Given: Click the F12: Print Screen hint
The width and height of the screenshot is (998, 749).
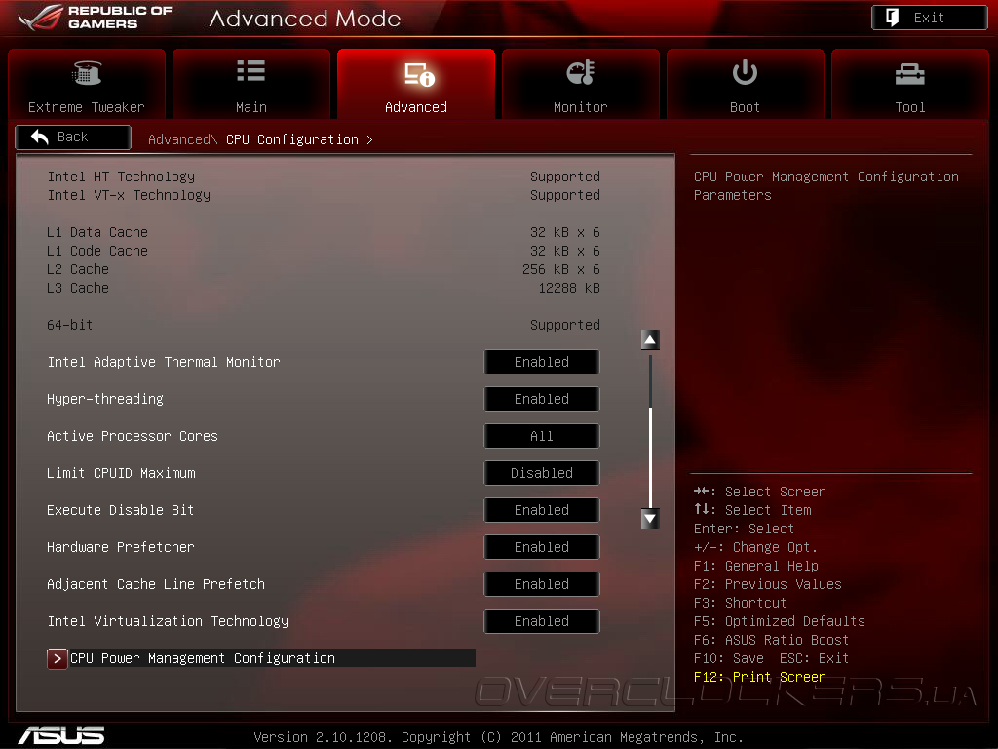Looking at the screenshot, I should (760, 677).
